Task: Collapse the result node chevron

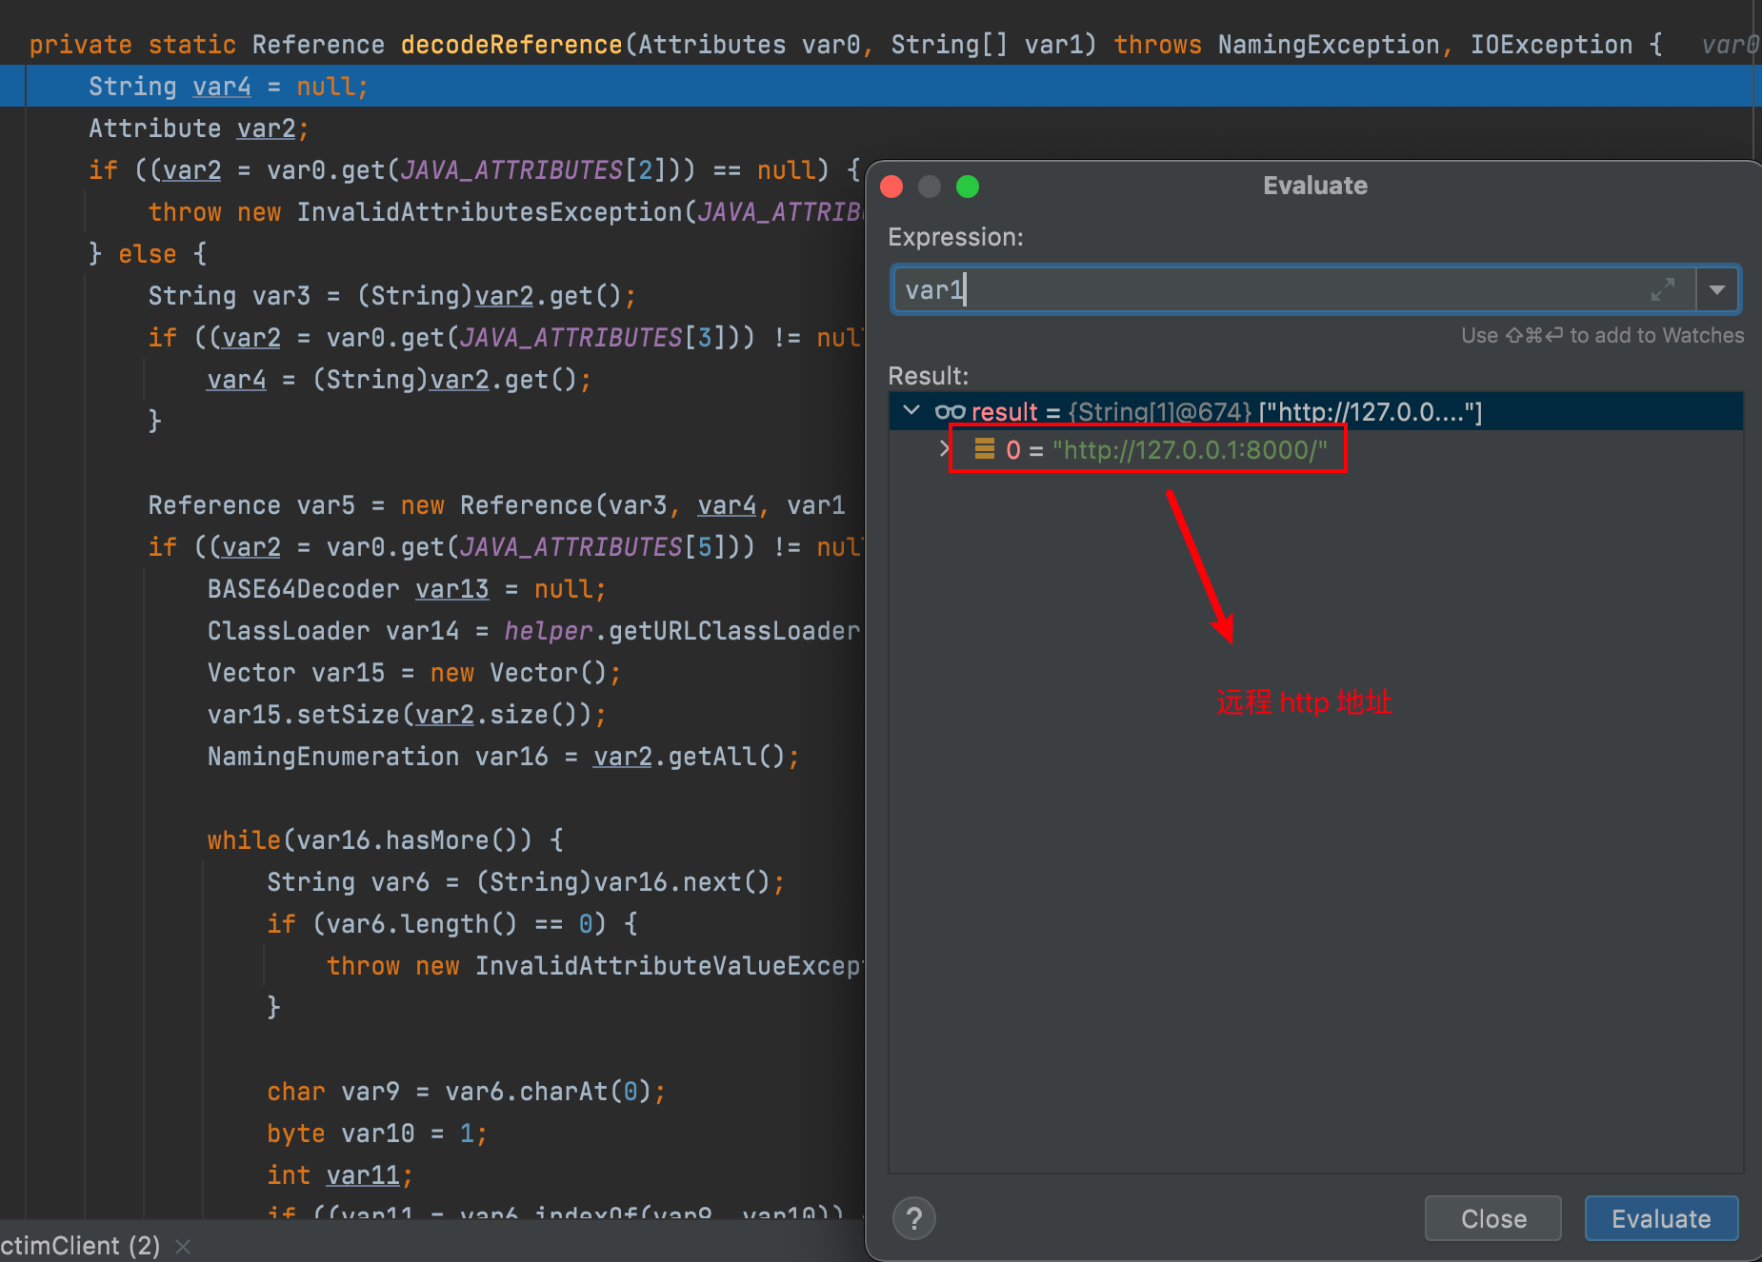Action: [911, 411]
